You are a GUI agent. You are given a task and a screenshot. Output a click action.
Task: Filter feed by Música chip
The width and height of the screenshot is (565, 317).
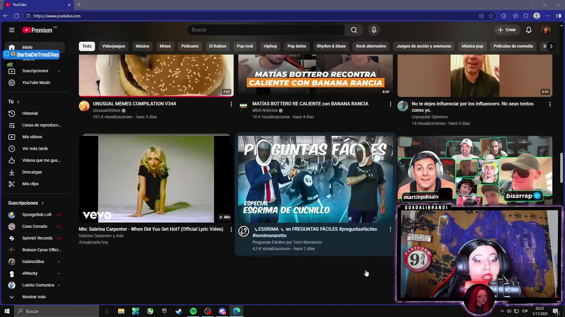[x=142, y=46]
